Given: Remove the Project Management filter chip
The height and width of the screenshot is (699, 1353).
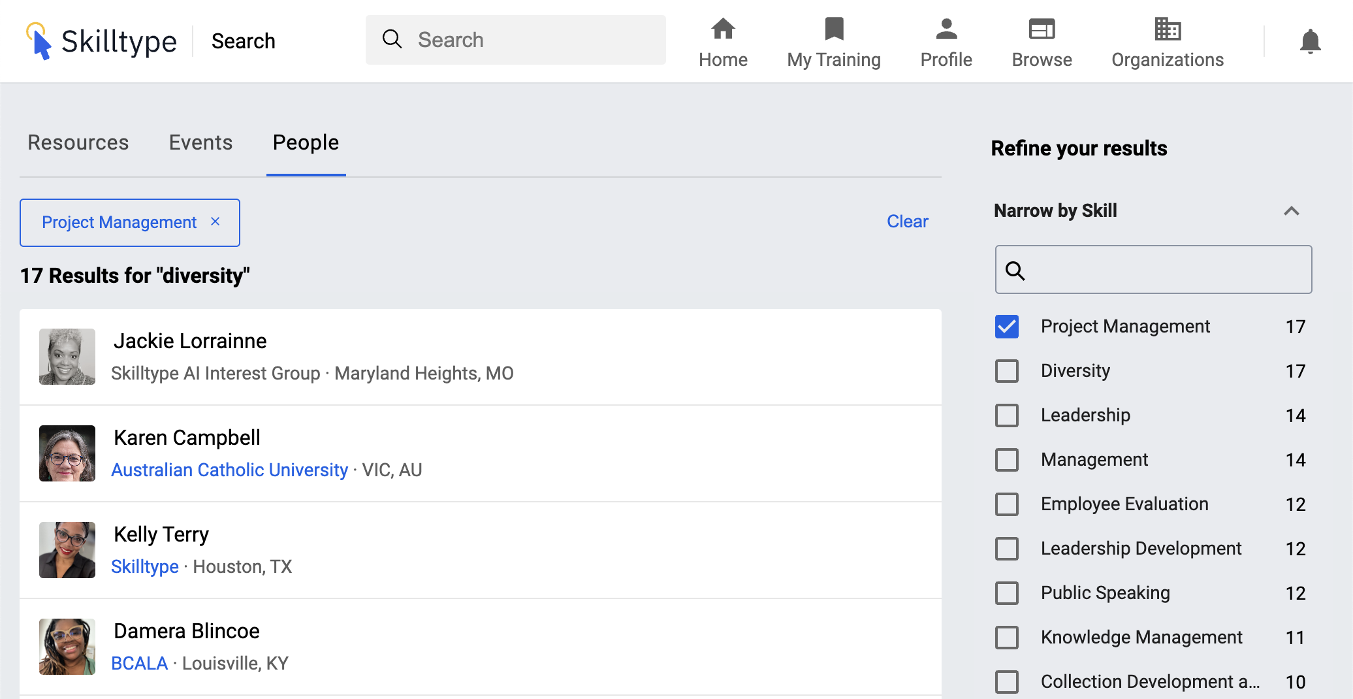Looking at the screenshot, I should click(215, 222).
